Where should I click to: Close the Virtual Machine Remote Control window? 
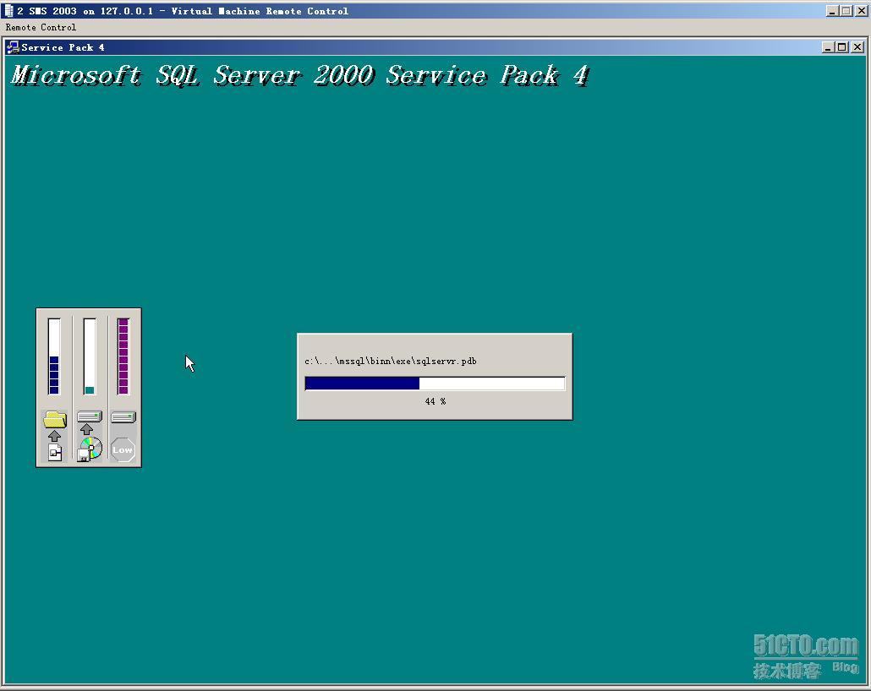point(861,10)
